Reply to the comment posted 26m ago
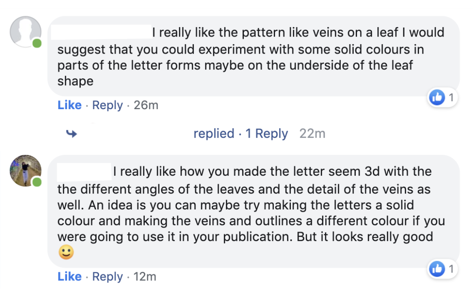 (107, 105)
